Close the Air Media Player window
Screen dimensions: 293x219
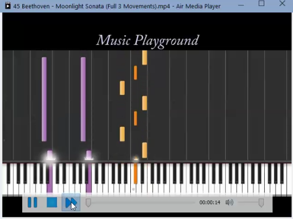282,3
